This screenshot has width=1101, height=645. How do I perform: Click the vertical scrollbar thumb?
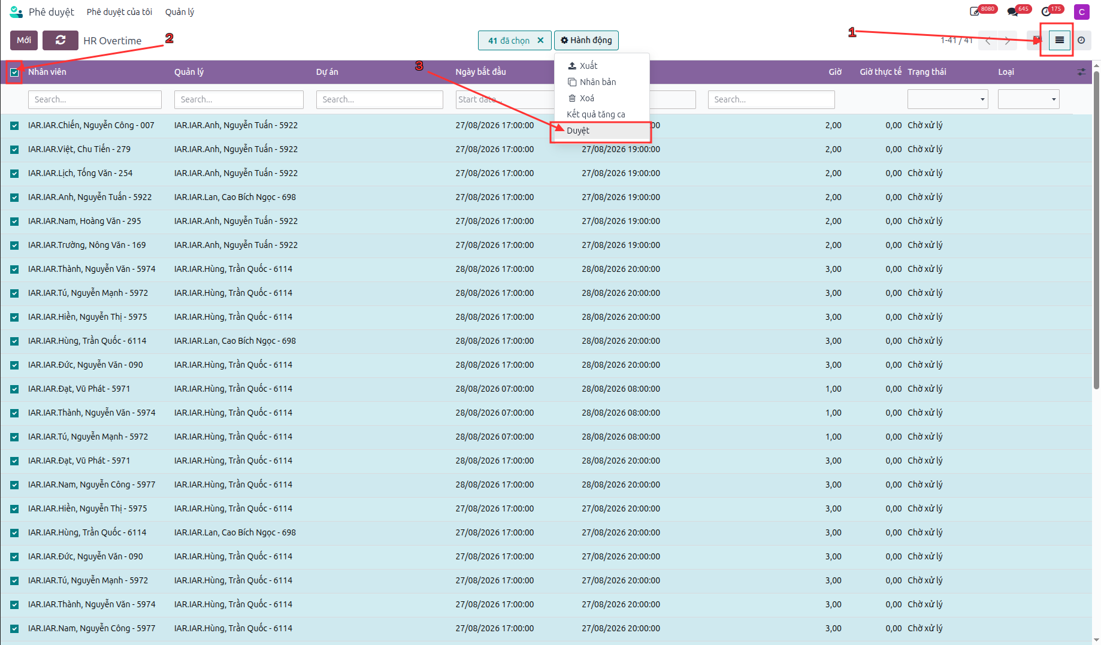click(1096, 231)
